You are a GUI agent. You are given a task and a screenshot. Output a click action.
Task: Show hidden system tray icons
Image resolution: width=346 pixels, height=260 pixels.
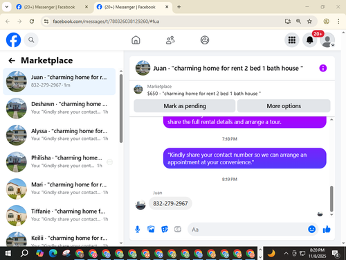coord(286,253)
